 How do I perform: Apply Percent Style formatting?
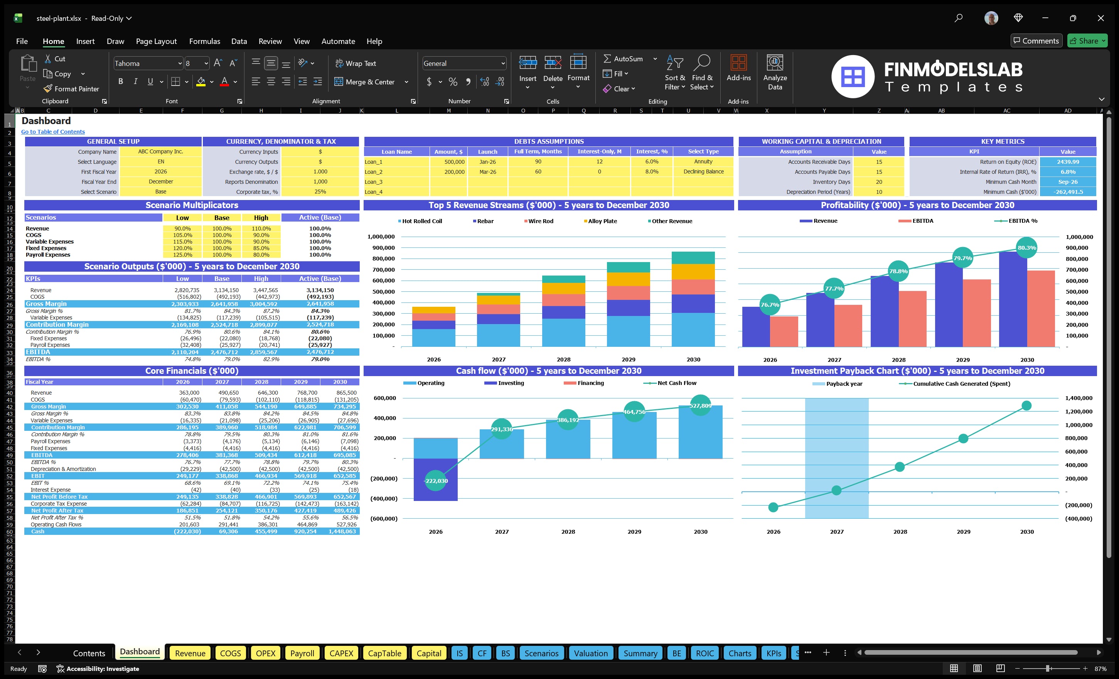tap(453, 82)
